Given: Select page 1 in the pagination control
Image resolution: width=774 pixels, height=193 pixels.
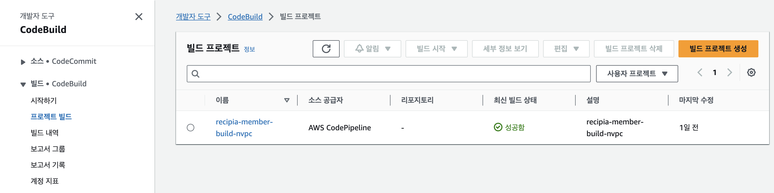Looking at the screenshot, I should pos(715,72).
